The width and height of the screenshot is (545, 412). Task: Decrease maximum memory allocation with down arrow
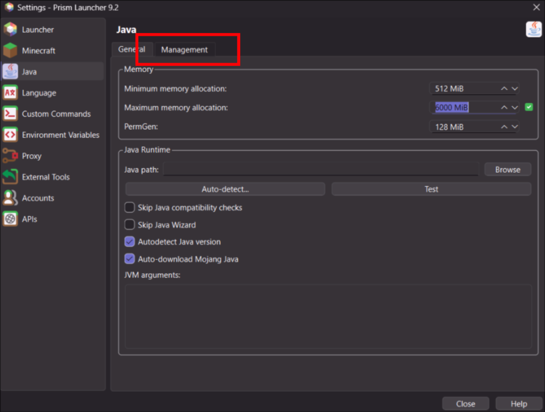pos(515,108)
